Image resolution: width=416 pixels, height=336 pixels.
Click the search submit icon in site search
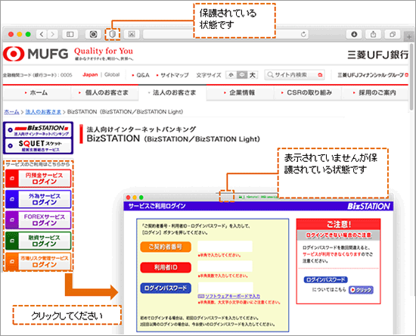pyautogui.click(x=320, y=75)
